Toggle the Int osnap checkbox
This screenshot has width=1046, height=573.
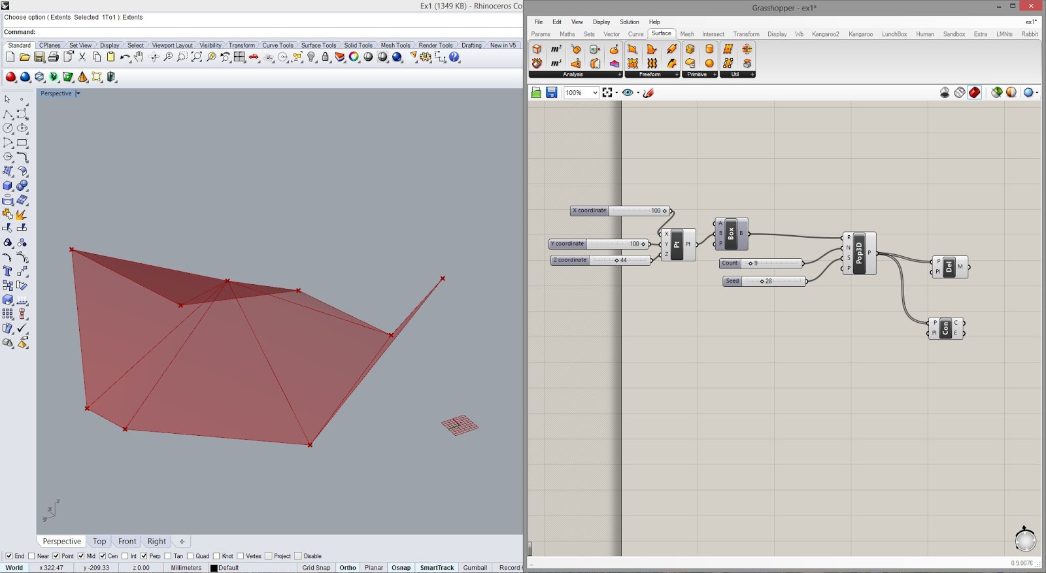tap(125, 556)
